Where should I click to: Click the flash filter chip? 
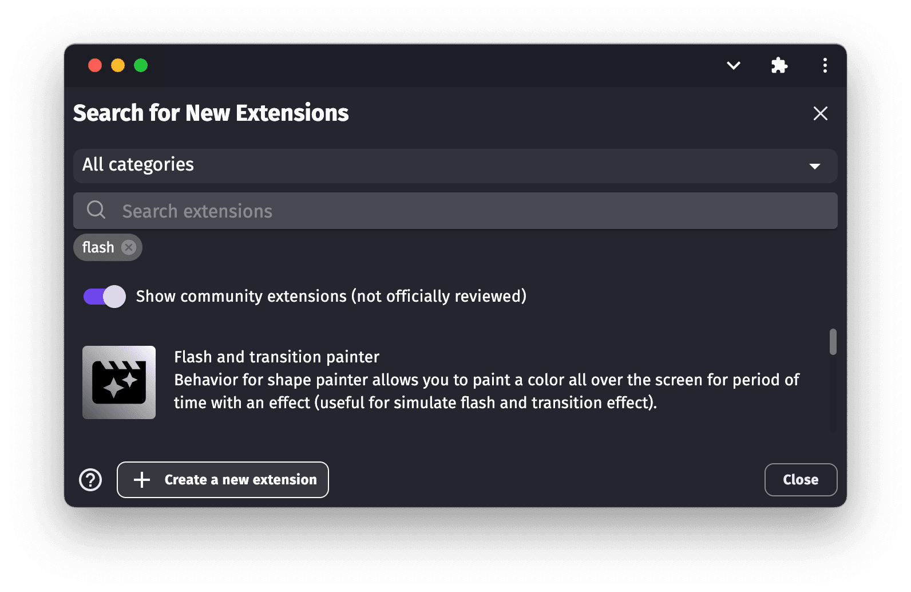tap(98, 247)
